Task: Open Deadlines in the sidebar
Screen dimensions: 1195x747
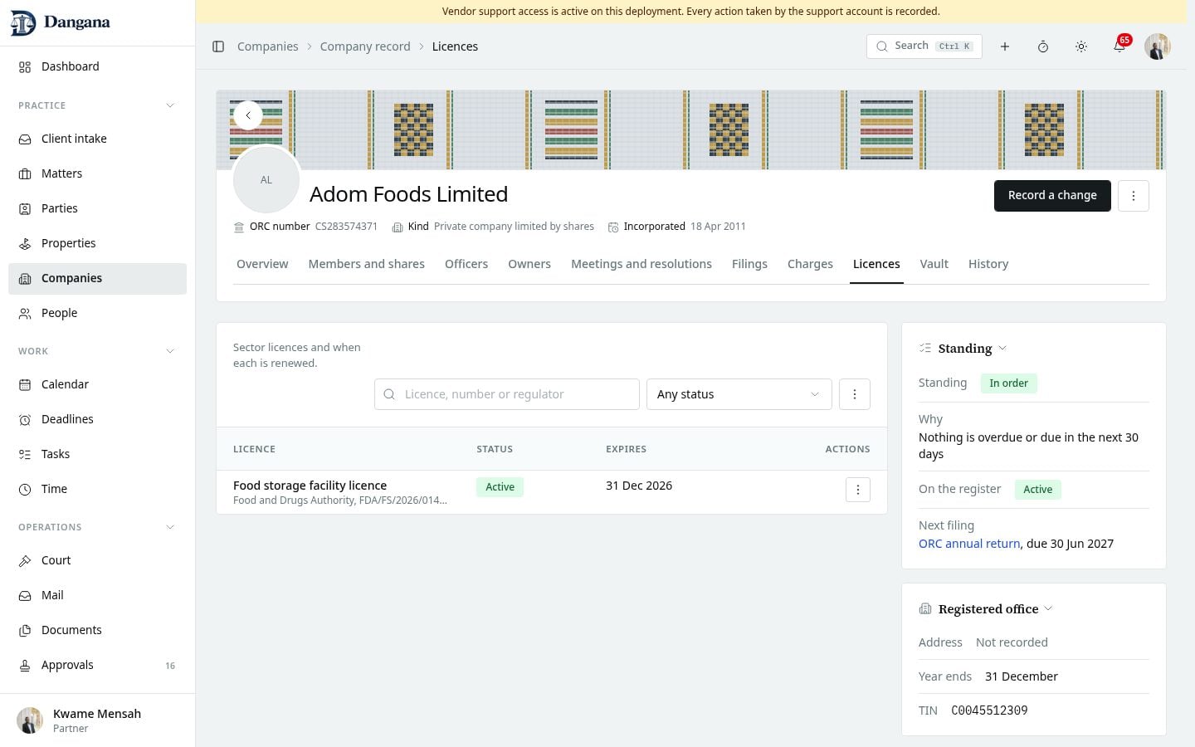Action: [x=97, y=419]
